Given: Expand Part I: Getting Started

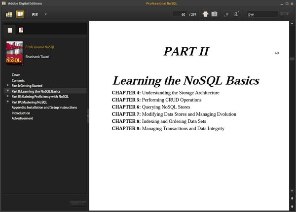Looking at the screenshot, I should [7, 85].
